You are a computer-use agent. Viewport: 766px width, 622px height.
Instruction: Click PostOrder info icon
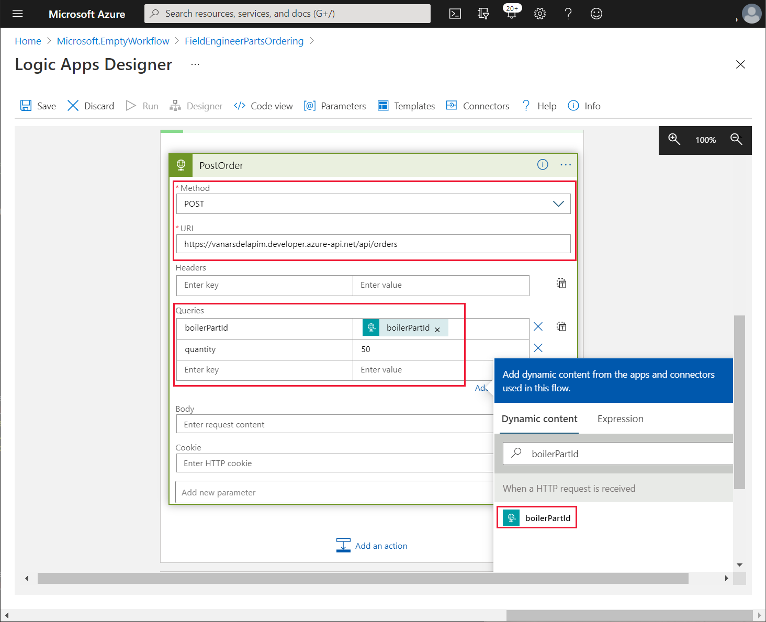point(543,165)
